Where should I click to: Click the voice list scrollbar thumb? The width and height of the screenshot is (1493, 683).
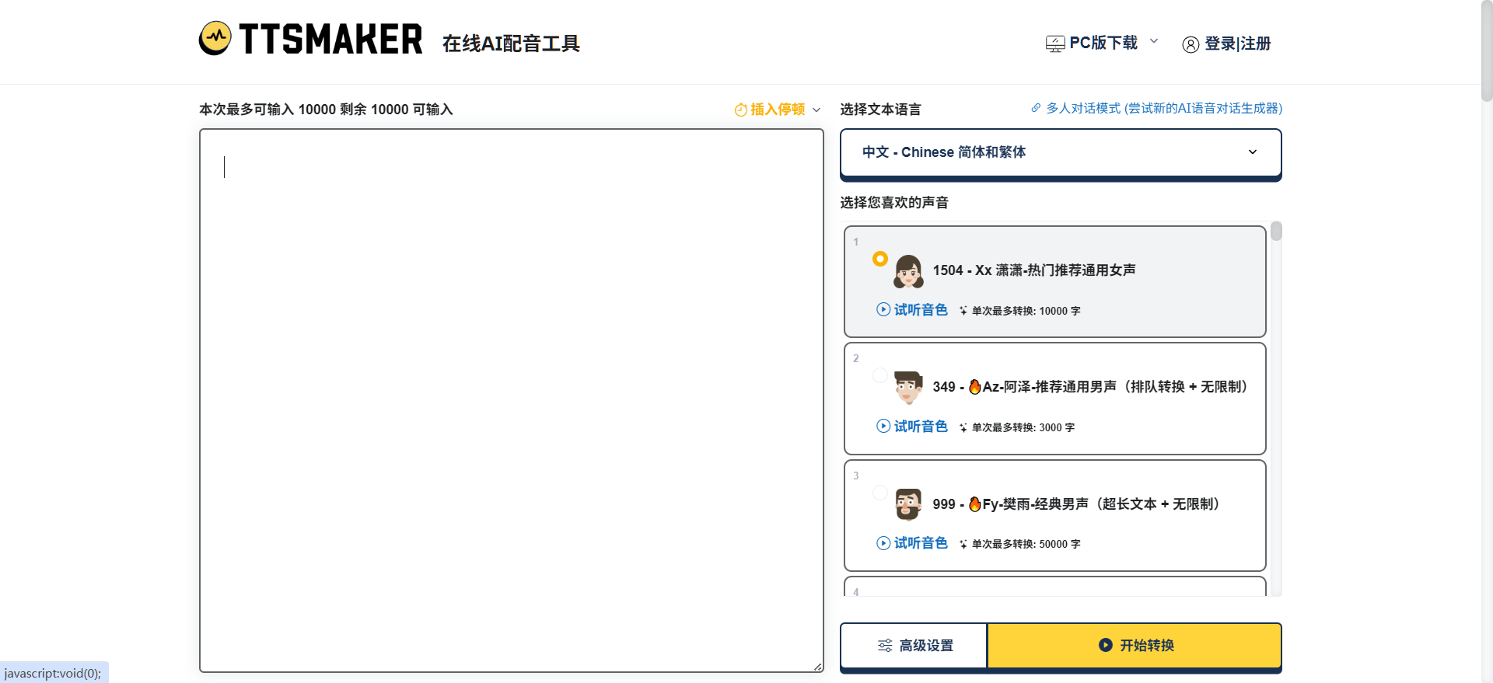coord(1276,232)
